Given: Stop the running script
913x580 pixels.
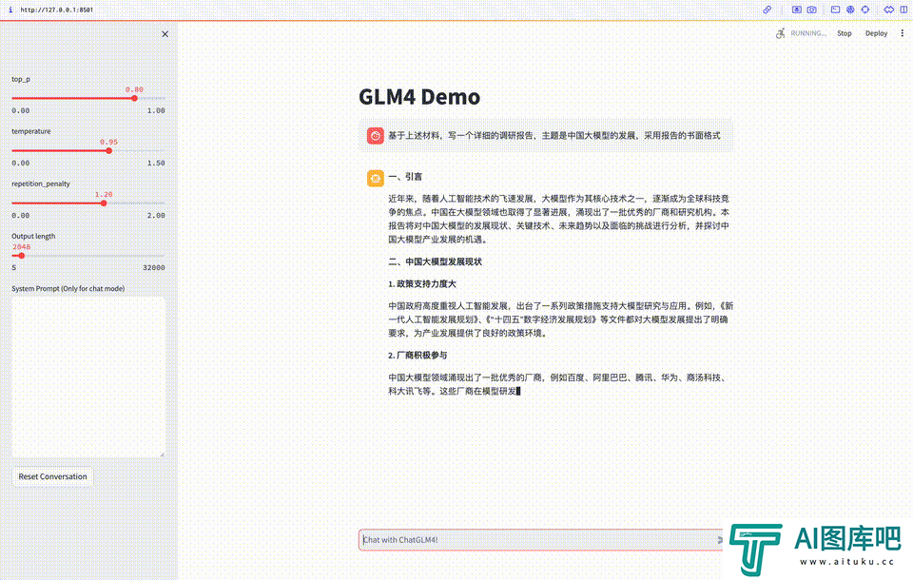Looking at the screenshot, I should tap(845, 33).
